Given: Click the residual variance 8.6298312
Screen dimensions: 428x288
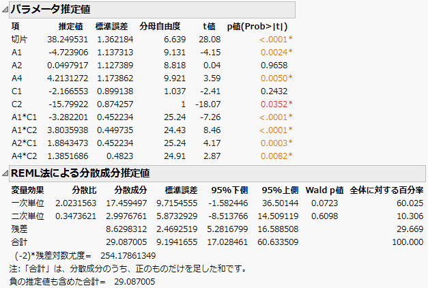Looking at the screenshot, I should tap(126, 229).
